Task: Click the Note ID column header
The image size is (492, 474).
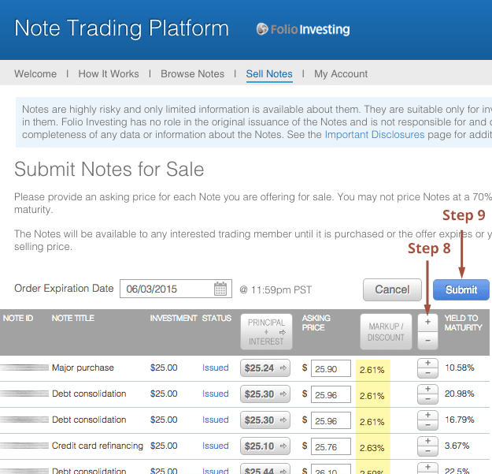Action: 18,318
